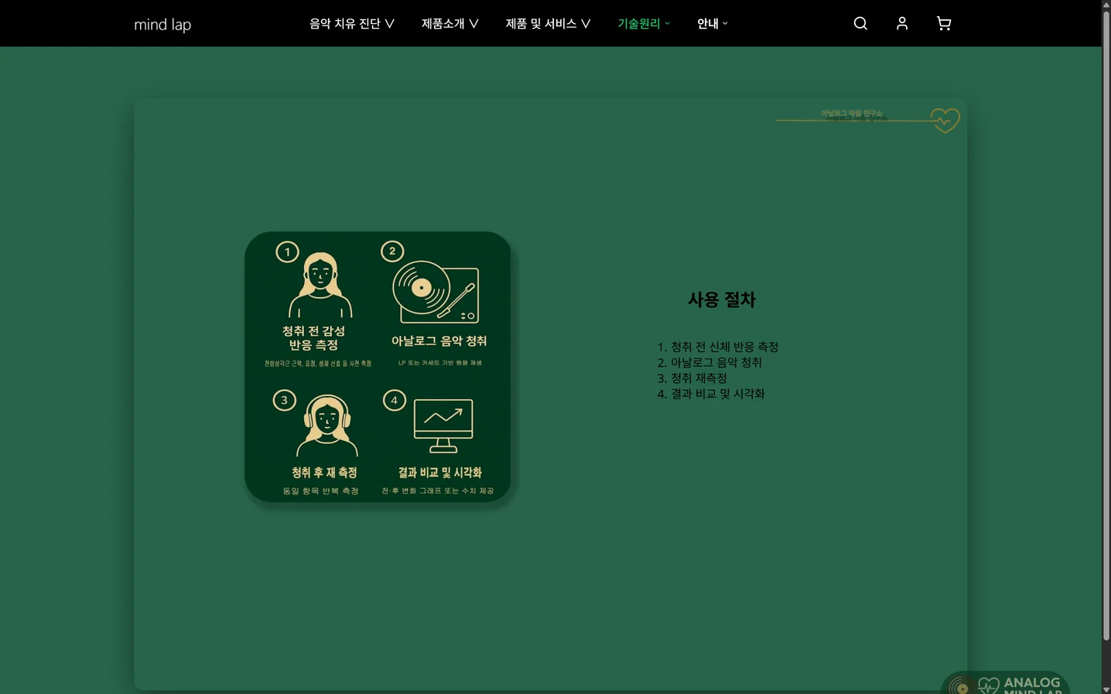The width and height of the screenshot is (1111, 694).
Task: Click the heart pulse icon near 아날로그 마음 연구소
Action: (945, 120)
